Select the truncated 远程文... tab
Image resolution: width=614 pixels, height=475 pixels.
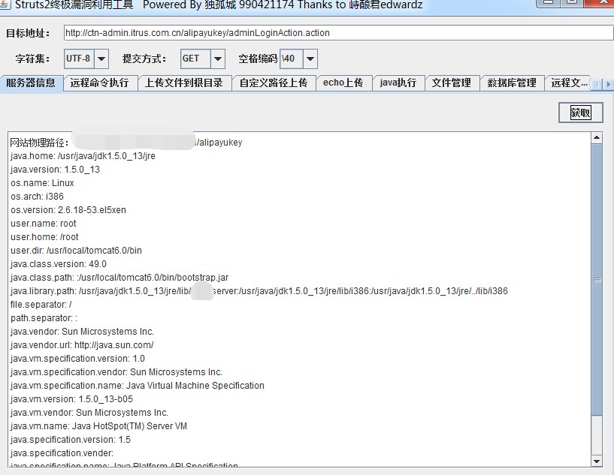(569, 83)
